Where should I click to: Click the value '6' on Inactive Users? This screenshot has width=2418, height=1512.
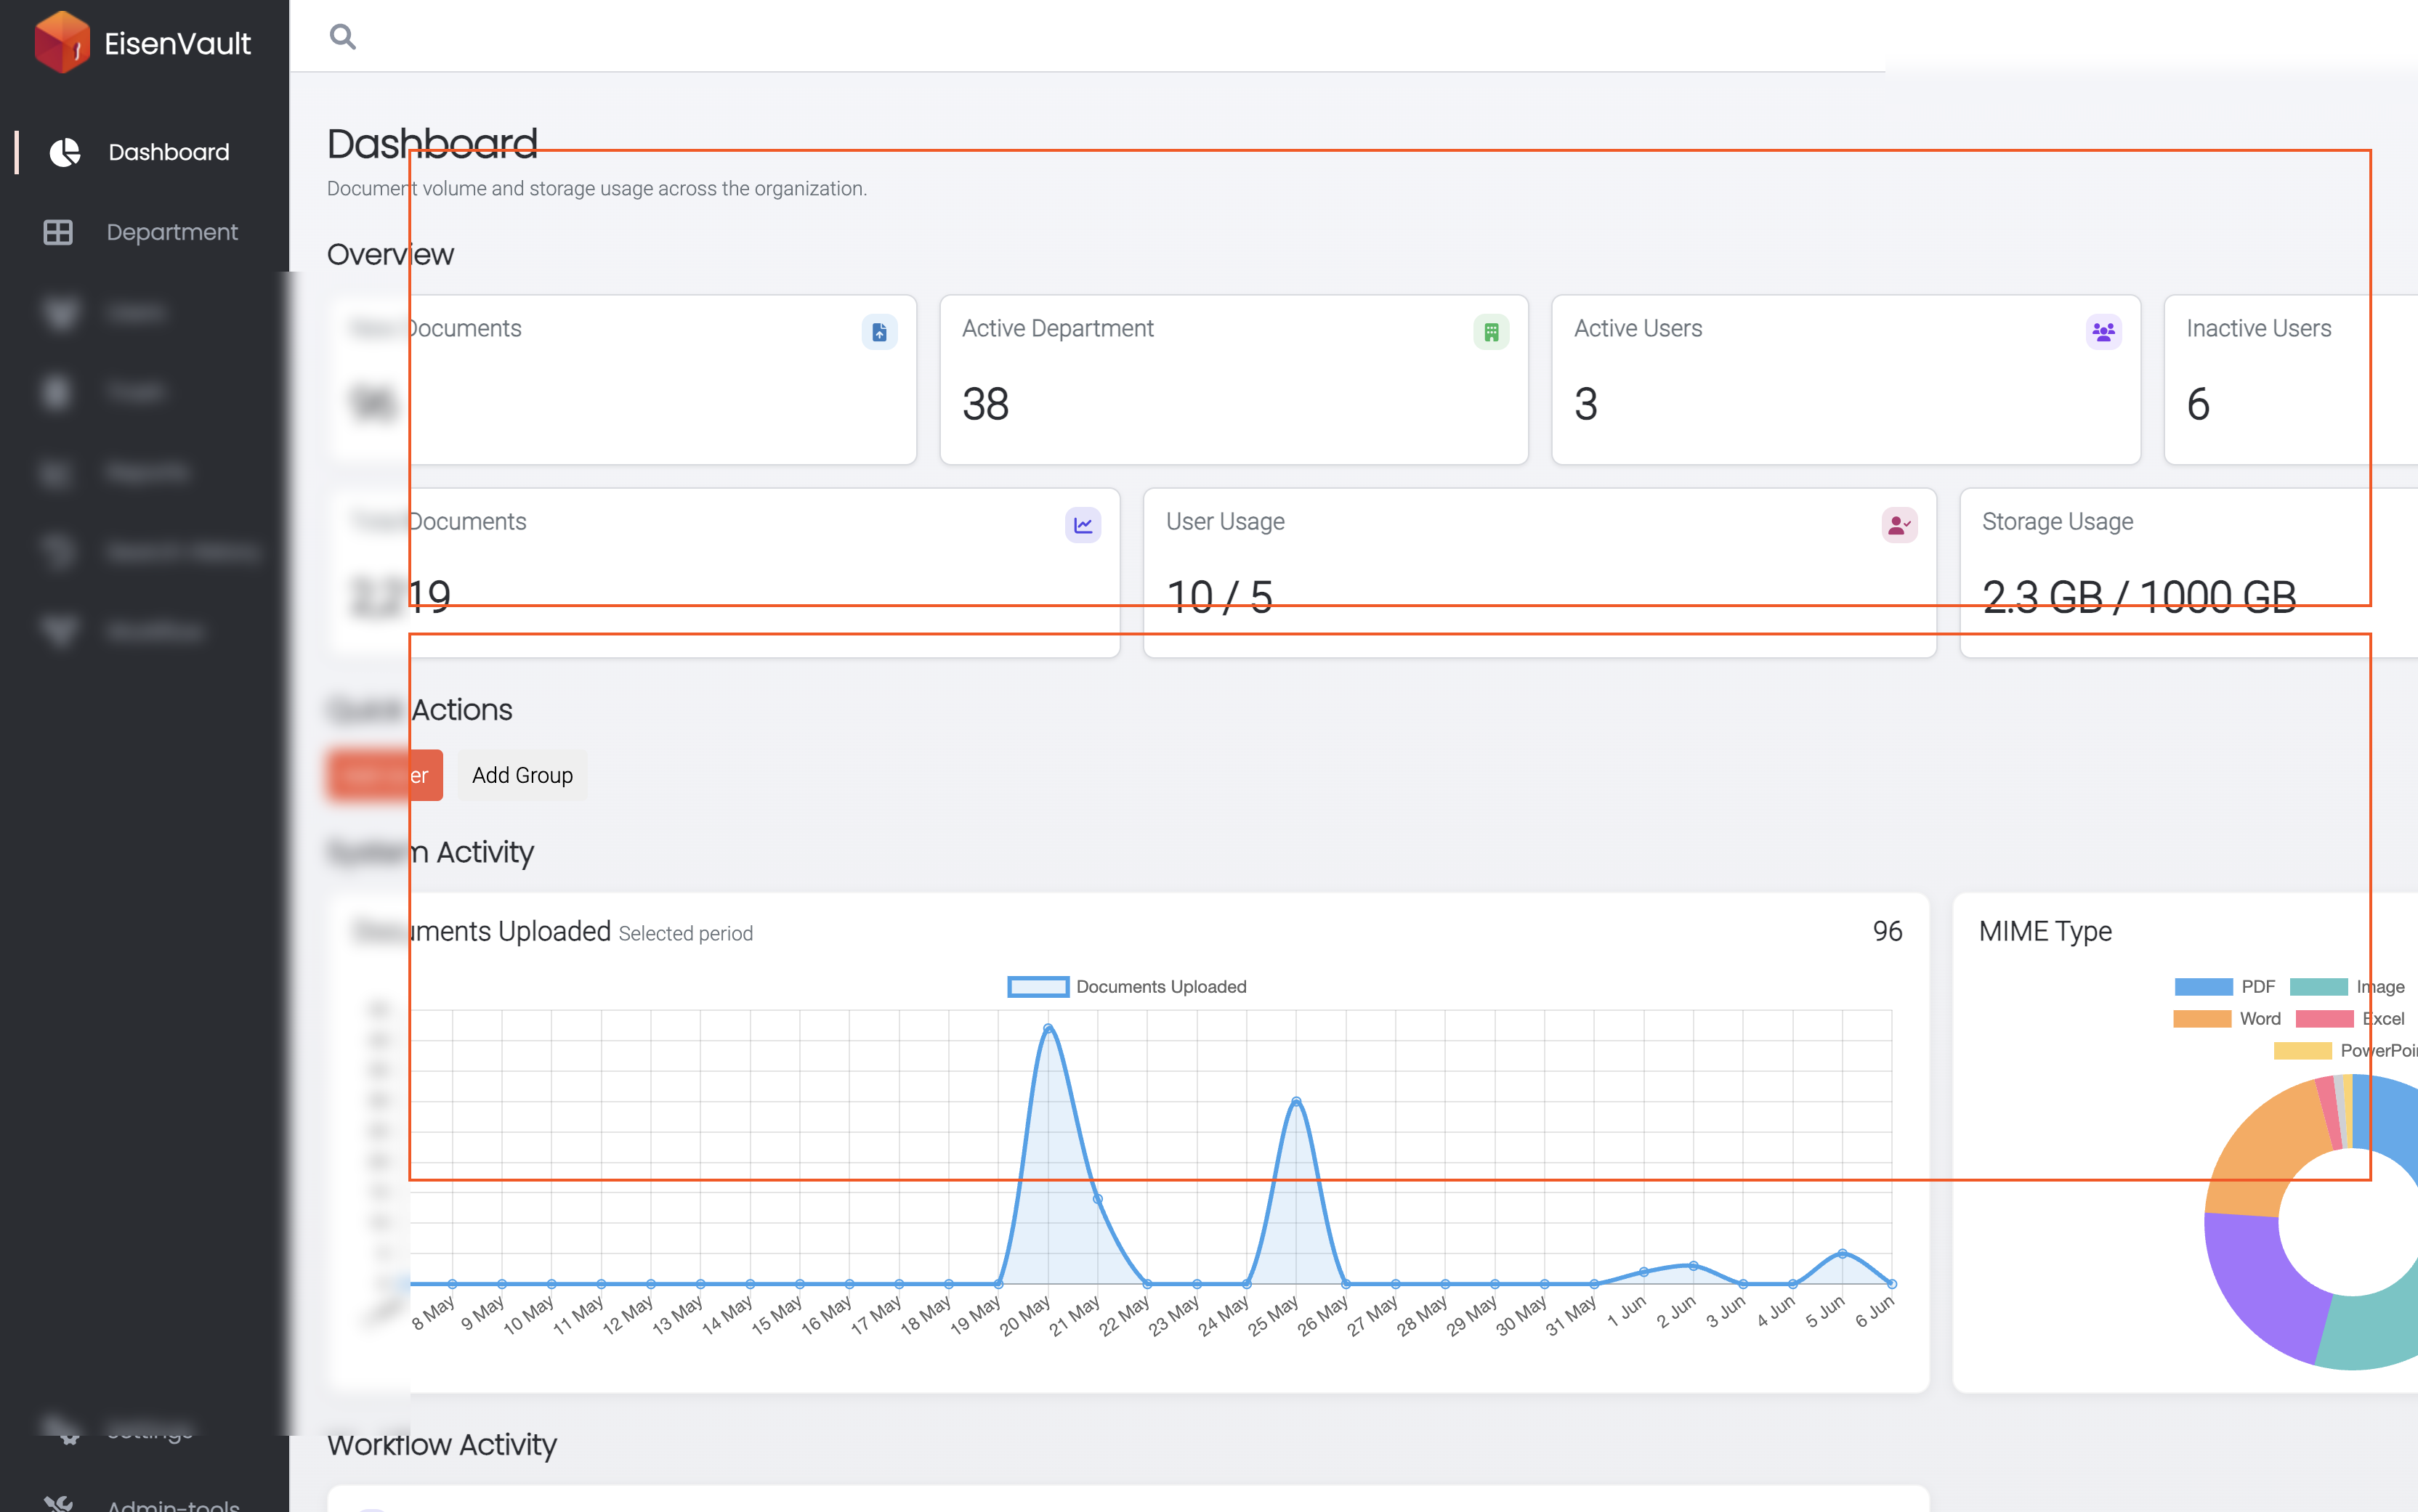pos(2198,404)
